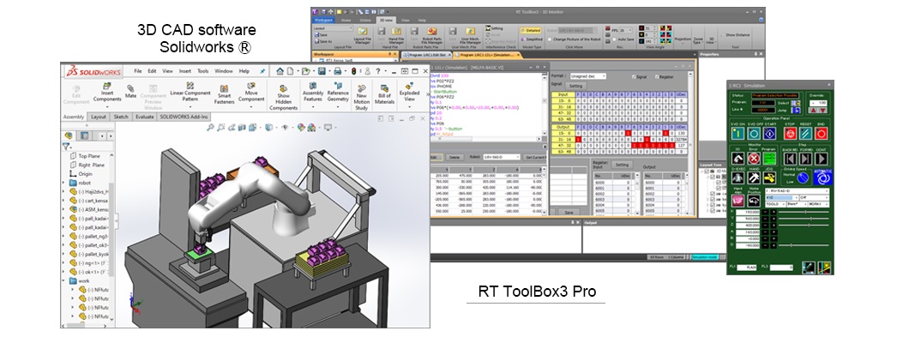Expand the robot folder in SolidWorks tree
The height and width of the screenshot is (343, 909).
click(x=63, y=182)
